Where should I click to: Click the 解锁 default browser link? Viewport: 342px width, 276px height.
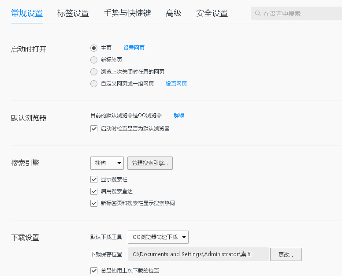pos(179,116)
